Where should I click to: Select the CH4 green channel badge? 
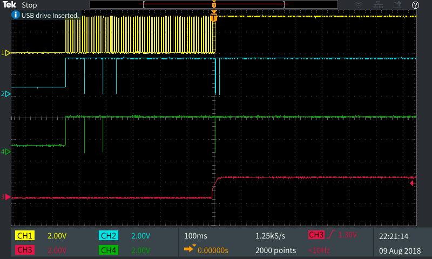(109, 250)
